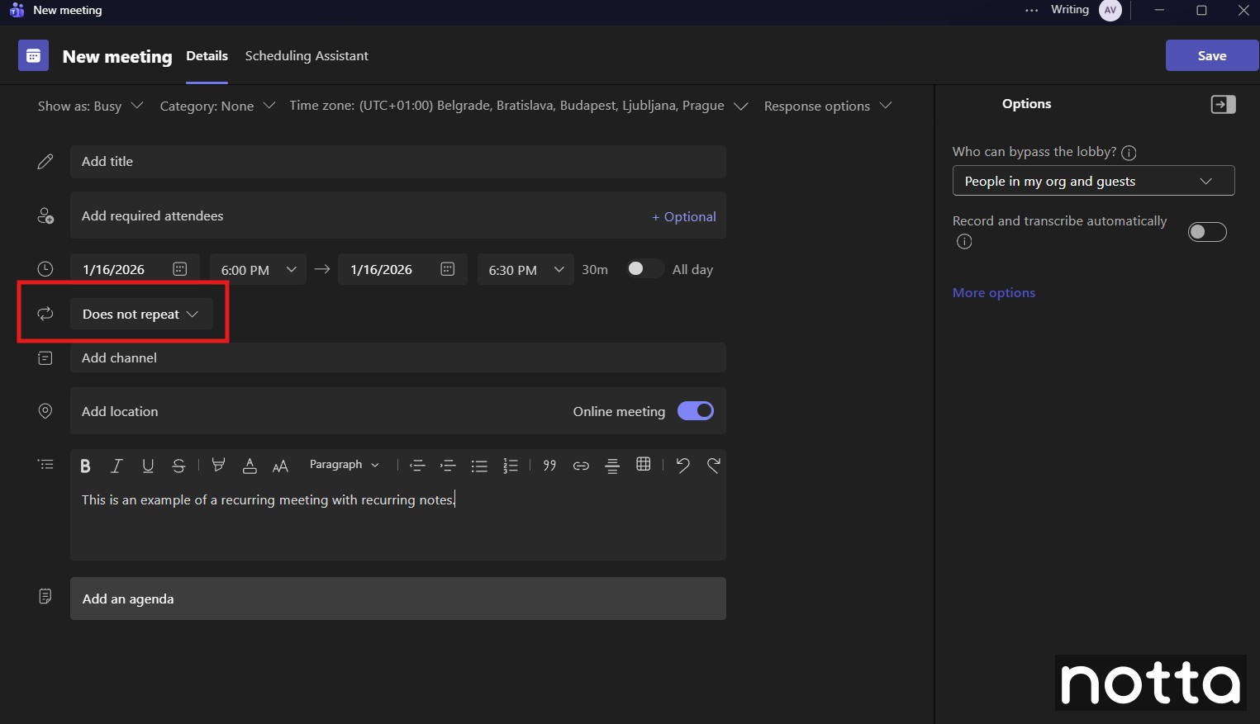Select the Details tab

(207, 56)
